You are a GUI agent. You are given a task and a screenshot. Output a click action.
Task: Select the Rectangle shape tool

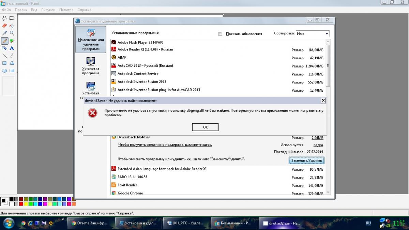(5, 63)
